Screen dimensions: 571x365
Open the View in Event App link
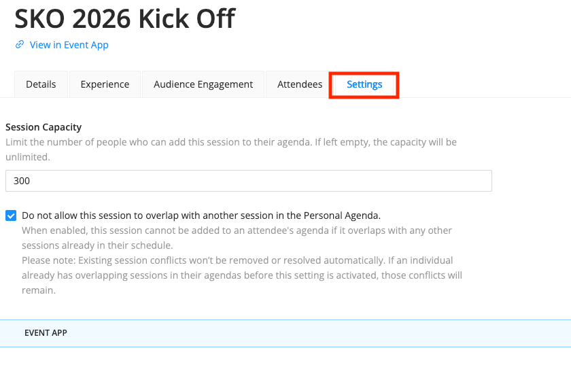pos(69,45)
